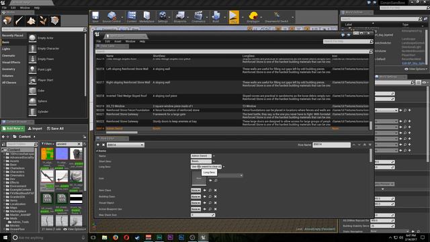This screenshot has width=430, height=242.
Task: Select Geometry category in Modes panel
Action: (9, 69)
